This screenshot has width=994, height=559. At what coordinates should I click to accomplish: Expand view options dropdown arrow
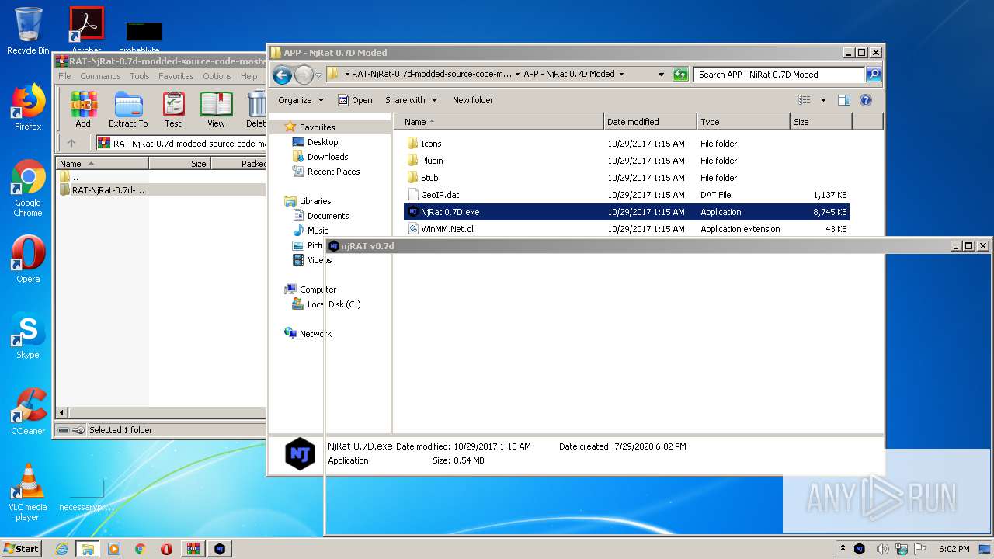point(823,100)
